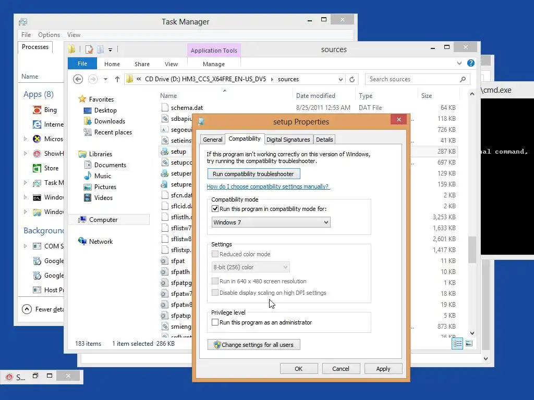Viewport: 534px width, 400px height.
Task: Click OK in setup Properties
Action: [x=299, y=369]
